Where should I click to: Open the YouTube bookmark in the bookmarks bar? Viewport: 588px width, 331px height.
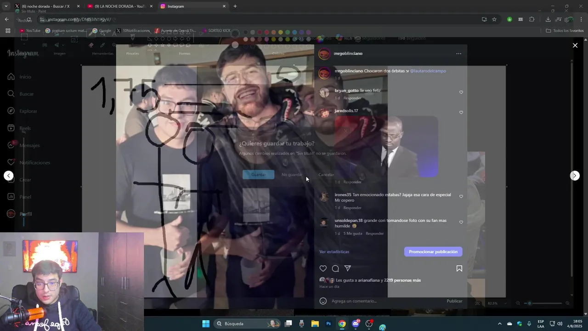[x=30, y=31]
